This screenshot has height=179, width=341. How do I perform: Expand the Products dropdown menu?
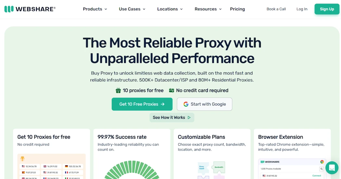point(95,9)
